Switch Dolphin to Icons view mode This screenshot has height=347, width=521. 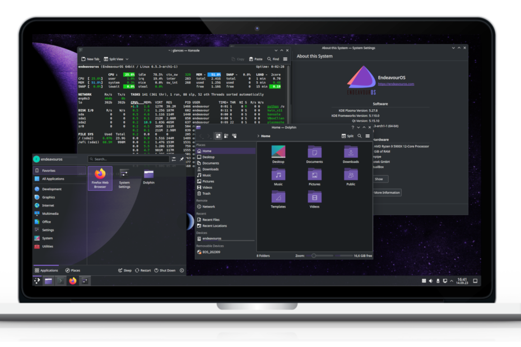[x=218, y=136]
